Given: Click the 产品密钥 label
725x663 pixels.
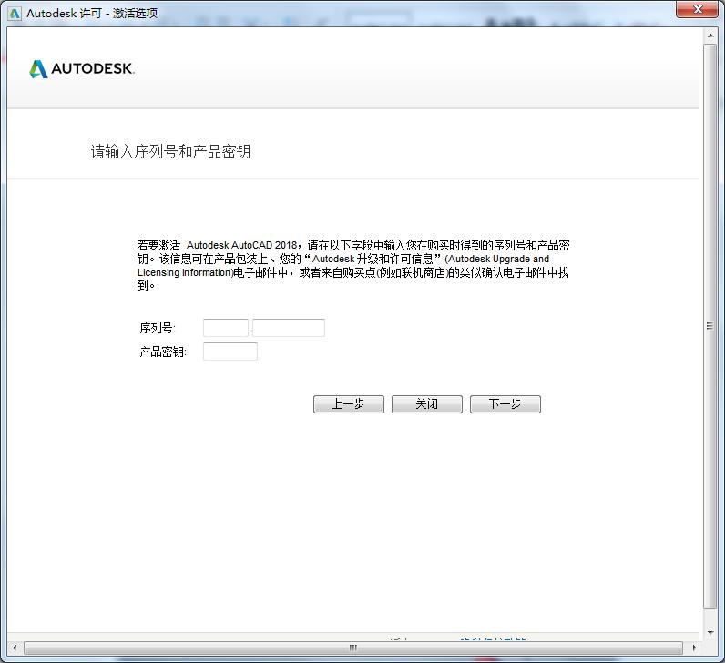Looking at the screenshot, I should pyautogui.click(x=163, y=352).
